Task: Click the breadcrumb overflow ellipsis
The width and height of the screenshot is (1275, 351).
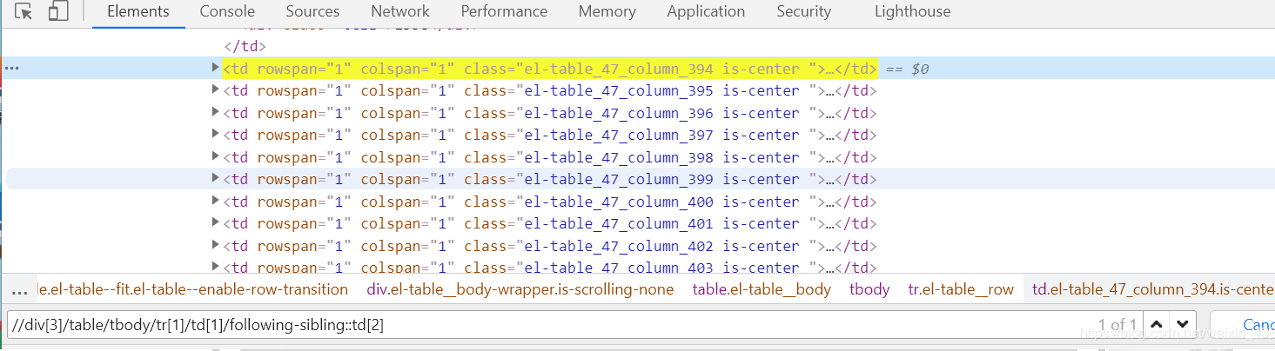Action: pos(19,290)
